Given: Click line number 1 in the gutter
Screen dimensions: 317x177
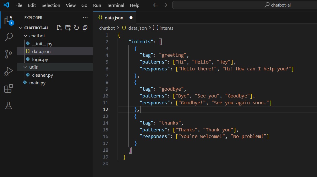Looking at the screenshot, I should [107, 35].
